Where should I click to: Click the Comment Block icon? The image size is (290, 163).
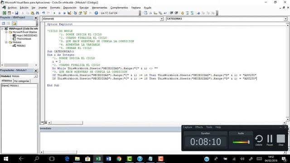click(x=187, y=13)
